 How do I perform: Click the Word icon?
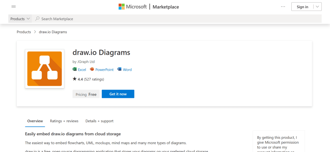point(119,70)
